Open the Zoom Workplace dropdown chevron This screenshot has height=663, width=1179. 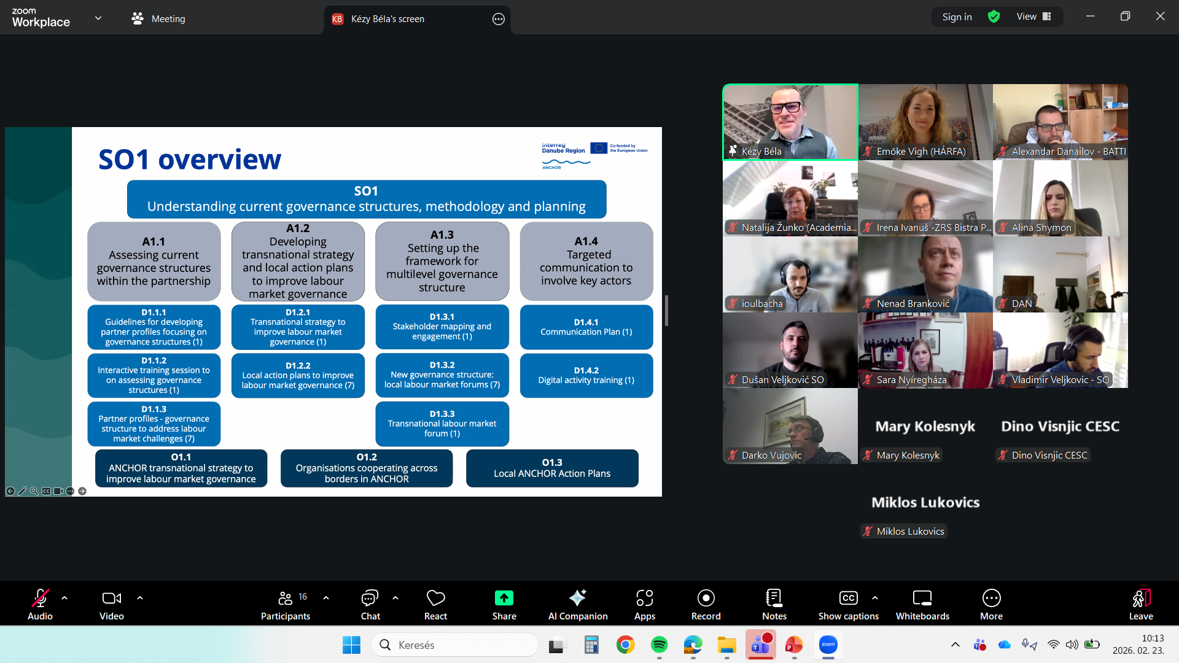pos(98,18)
